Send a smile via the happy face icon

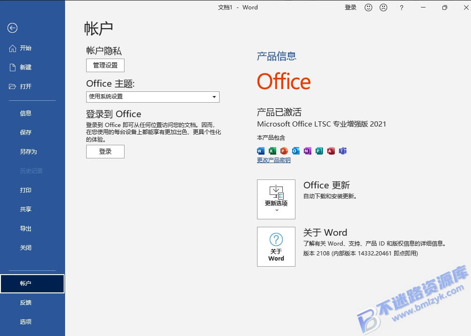pos(368,7)
